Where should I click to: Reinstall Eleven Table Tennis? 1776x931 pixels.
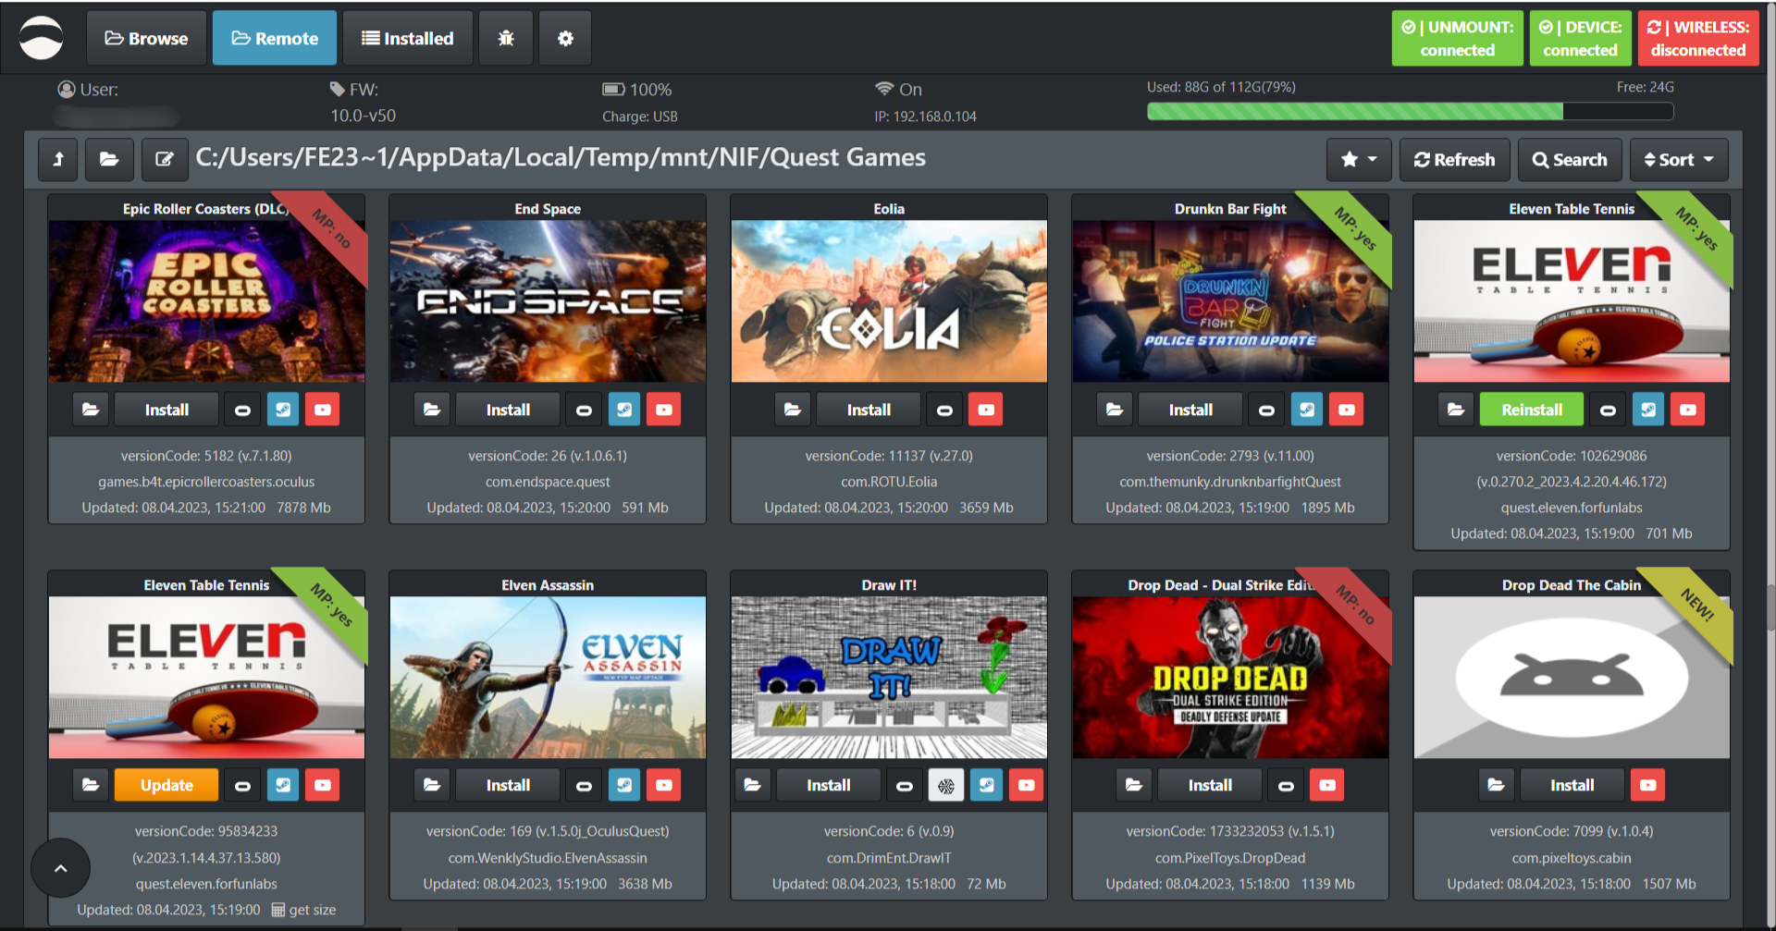click(x=1532, y=410)
